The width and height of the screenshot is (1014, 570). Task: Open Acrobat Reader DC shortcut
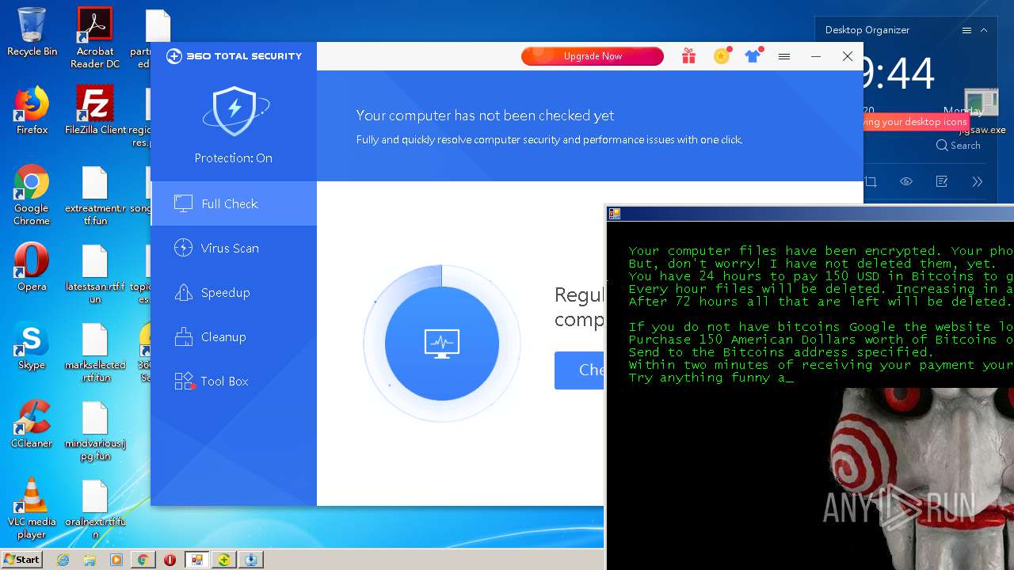pyautogui.click(x=95, y=37)
